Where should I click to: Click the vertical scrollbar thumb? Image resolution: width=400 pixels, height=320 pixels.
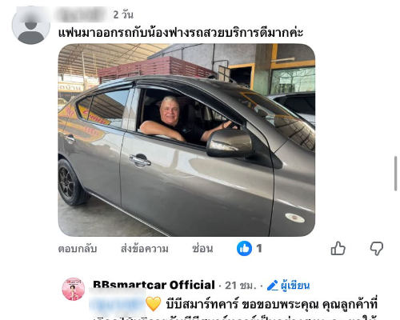pyautogui.click(x=396, y=174)
